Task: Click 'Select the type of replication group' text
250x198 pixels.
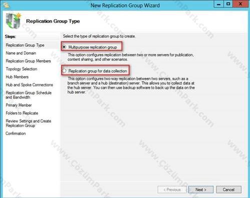Action: (99, 36)
